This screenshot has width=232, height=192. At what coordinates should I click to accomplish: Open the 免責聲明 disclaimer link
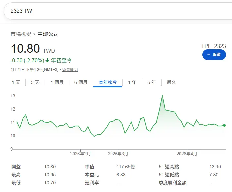click(70, 70)
